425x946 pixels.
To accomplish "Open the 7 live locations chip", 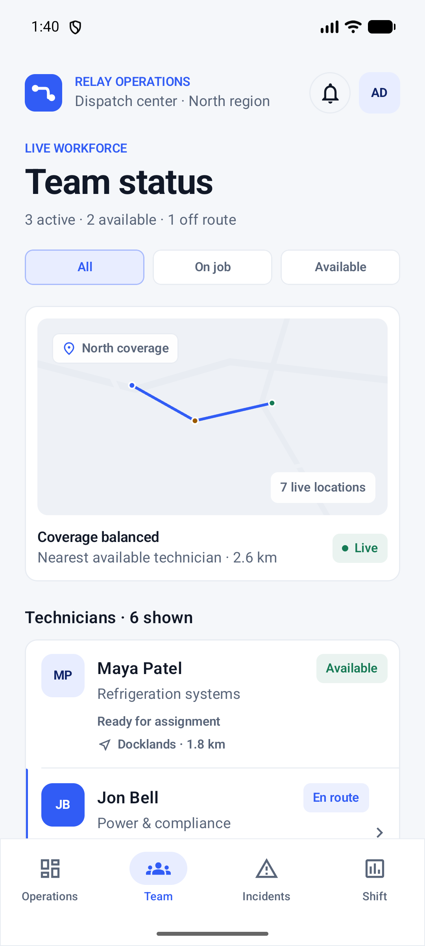I will (x=323, y=488).
